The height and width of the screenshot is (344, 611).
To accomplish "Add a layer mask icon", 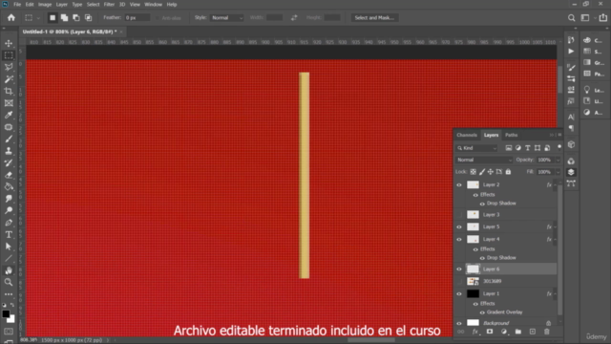I will click(490, 332).
